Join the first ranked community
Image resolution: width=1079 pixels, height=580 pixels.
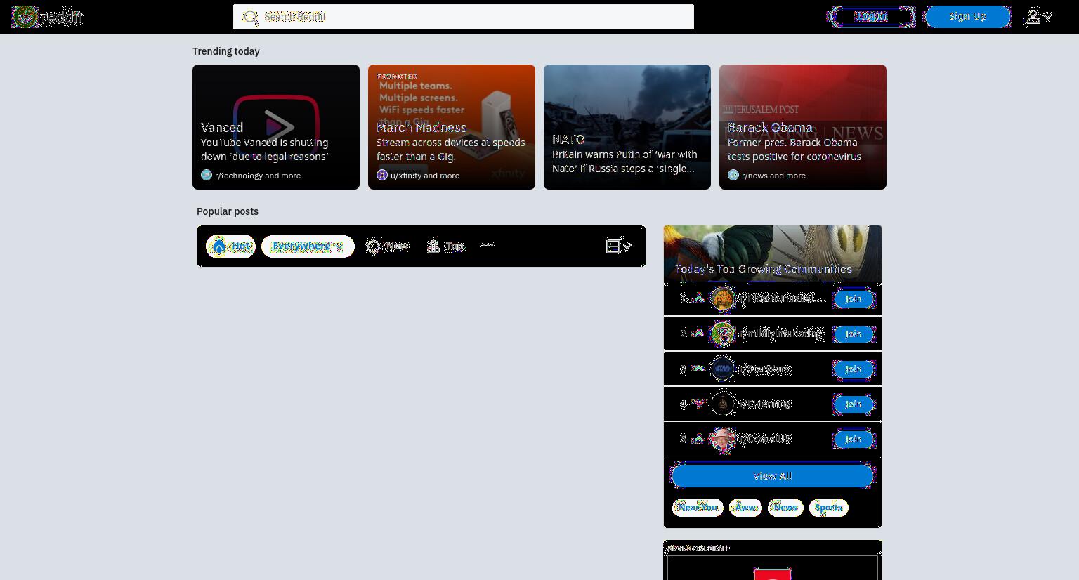pyautogui.click(x=854, y=299)
